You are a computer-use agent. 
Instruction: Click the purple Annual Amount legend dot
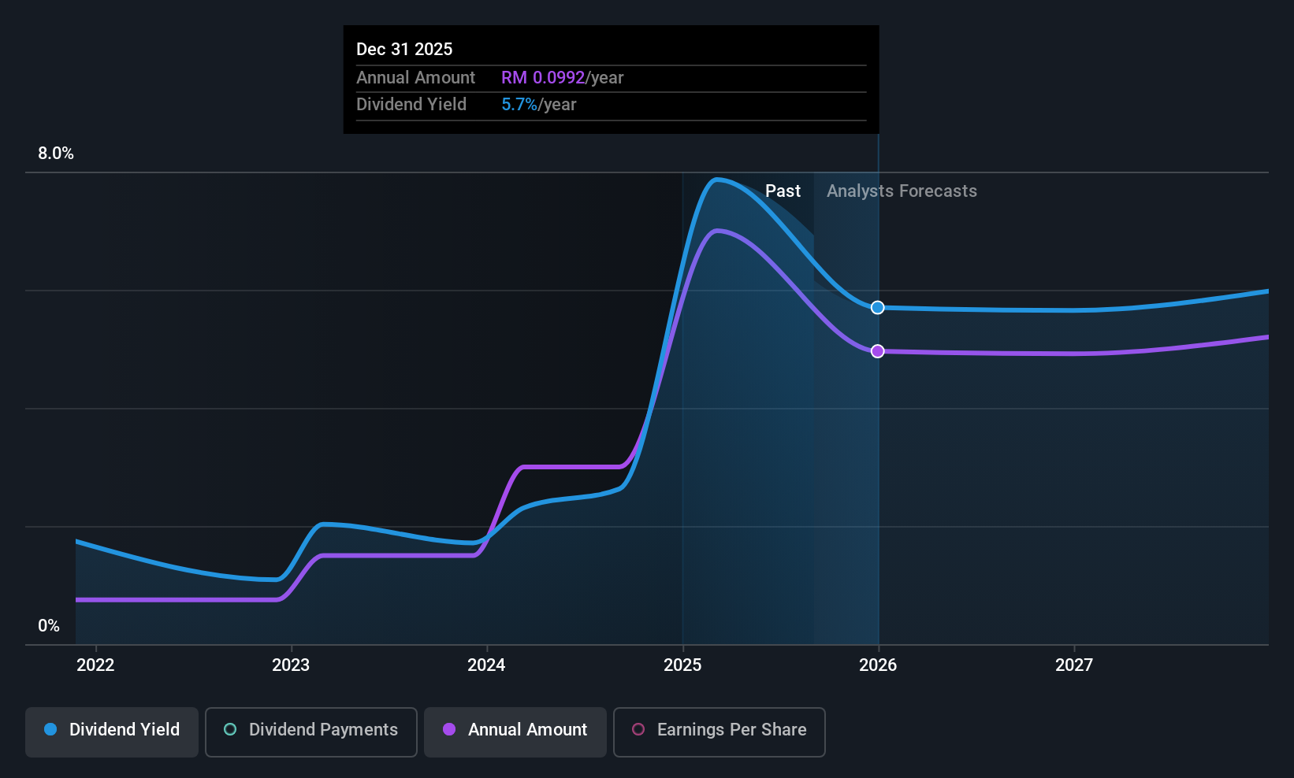[x=449, y=729]
